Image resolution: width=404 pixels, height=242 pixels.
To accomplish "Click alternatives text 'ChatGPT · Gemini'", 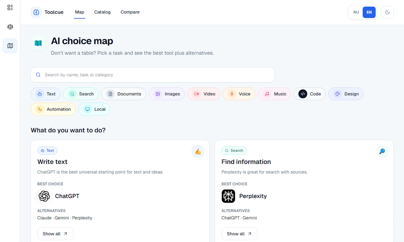I will [239, 218].
